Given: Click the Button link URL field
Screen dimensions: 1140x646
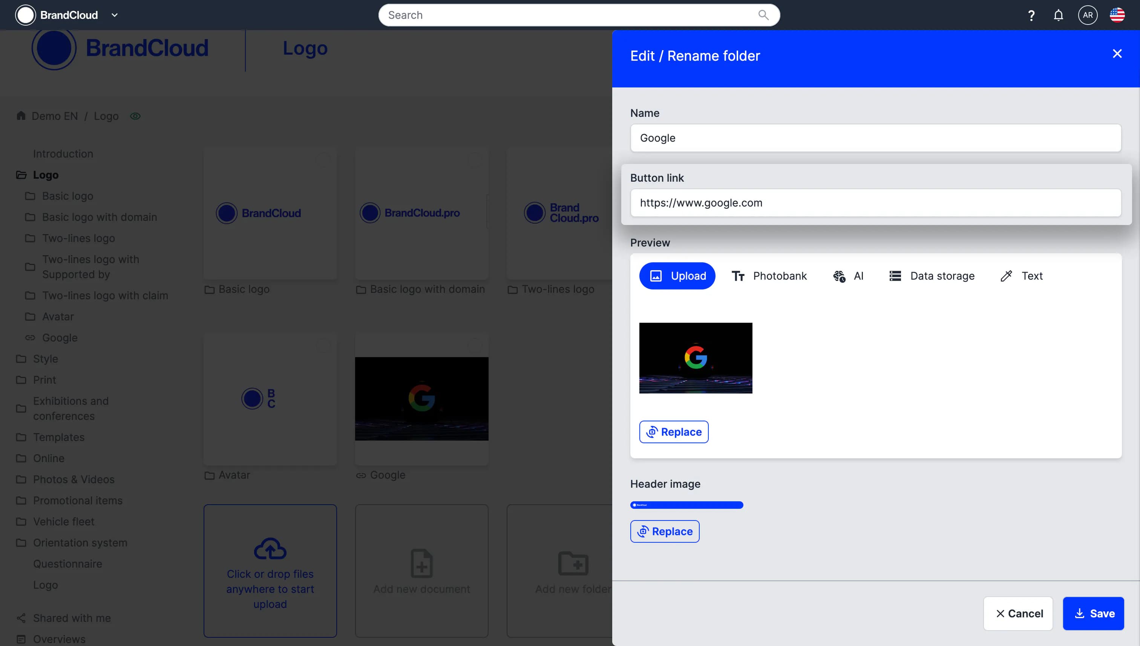Looking at the screenshot, I should point(875,203).
